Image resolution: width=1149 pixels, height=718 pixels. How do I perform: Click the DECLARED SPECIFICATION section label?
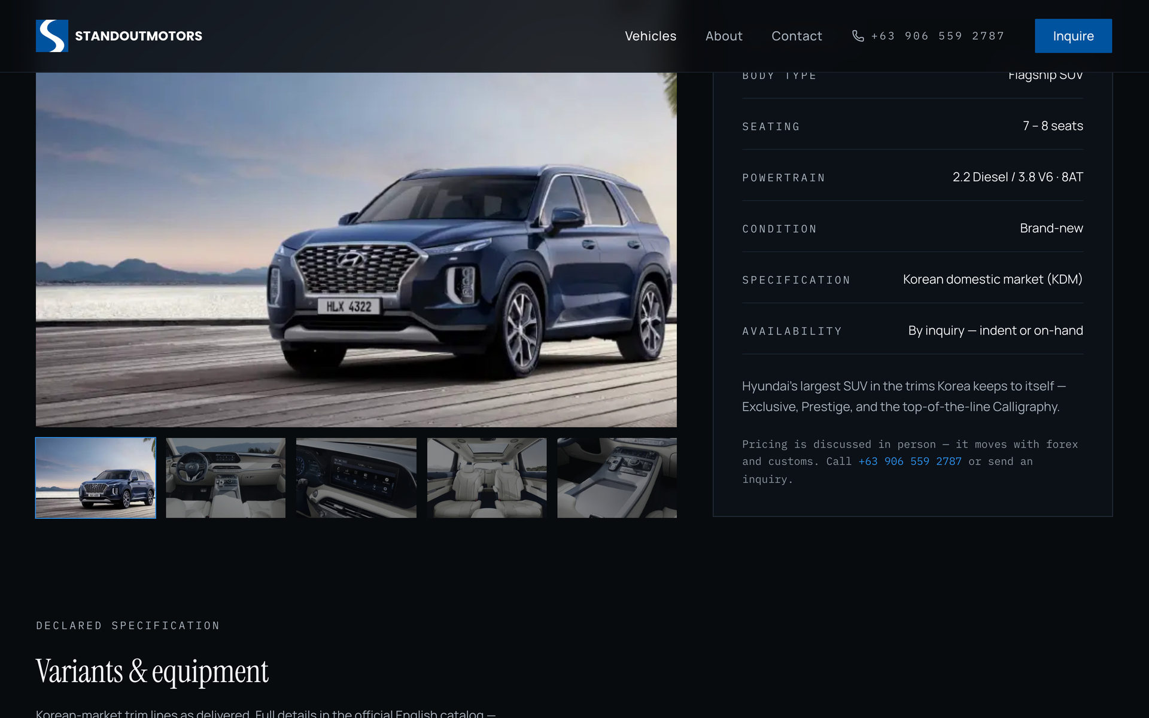click(x=128, y=625)
